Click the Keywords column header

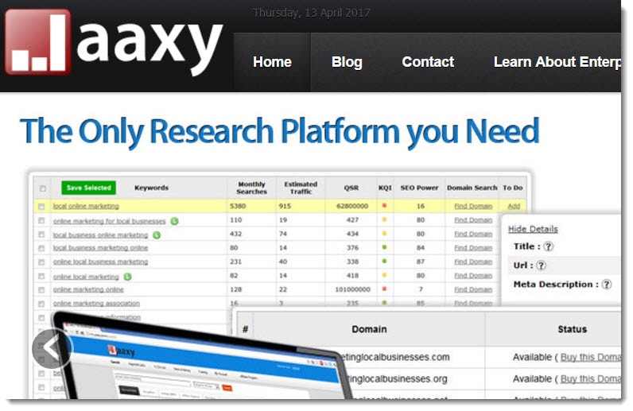point(151,188)
